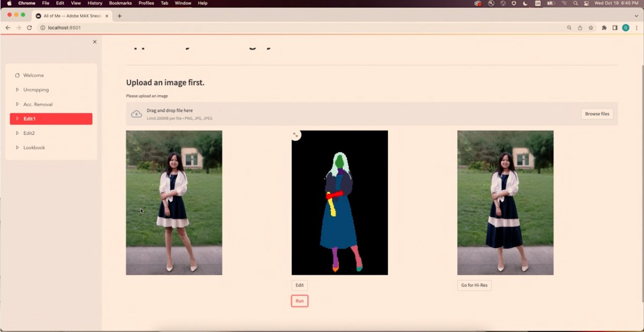
Task: Open a new tab with the plus button
Action: [x=119, y=16]
